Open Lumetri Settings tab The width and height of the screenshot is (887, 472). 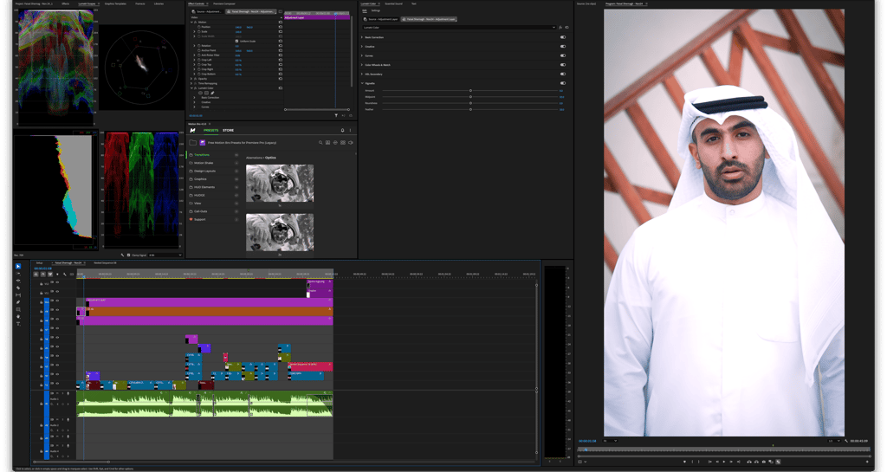point(376,10)
